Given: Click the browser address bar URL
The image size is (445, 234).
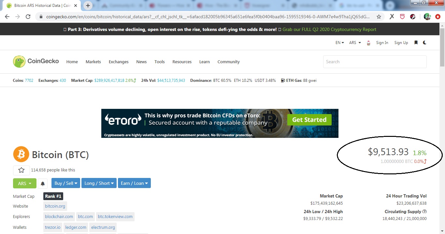Looking at the screenshot, I should [x=208, y=17].
